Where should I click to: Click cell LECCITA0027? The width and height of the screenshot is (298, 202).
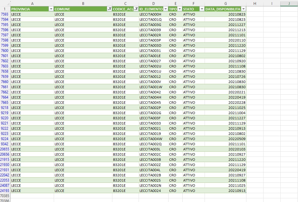coord(154,61)
